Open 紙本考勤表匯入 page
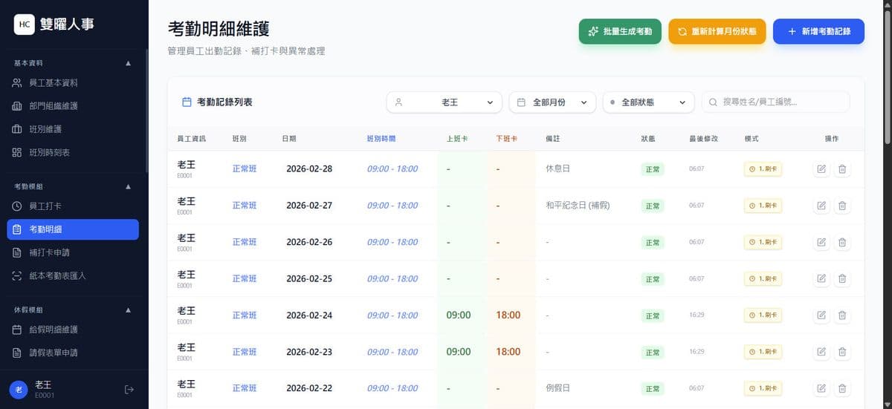 [73, 275]
